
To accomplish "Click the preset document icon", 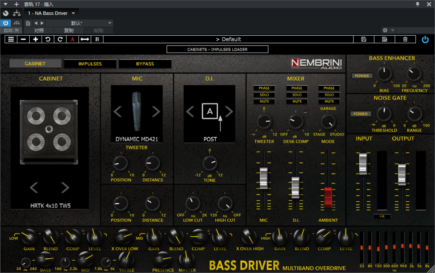I will click(28, 23).
